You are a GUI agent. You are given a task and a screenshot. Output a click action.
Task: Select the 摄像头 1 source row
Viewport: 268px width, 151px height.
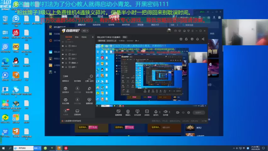pos(78,63)
